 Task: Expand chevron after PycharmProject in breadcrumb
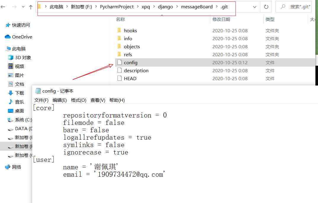[x=138, y=7]
